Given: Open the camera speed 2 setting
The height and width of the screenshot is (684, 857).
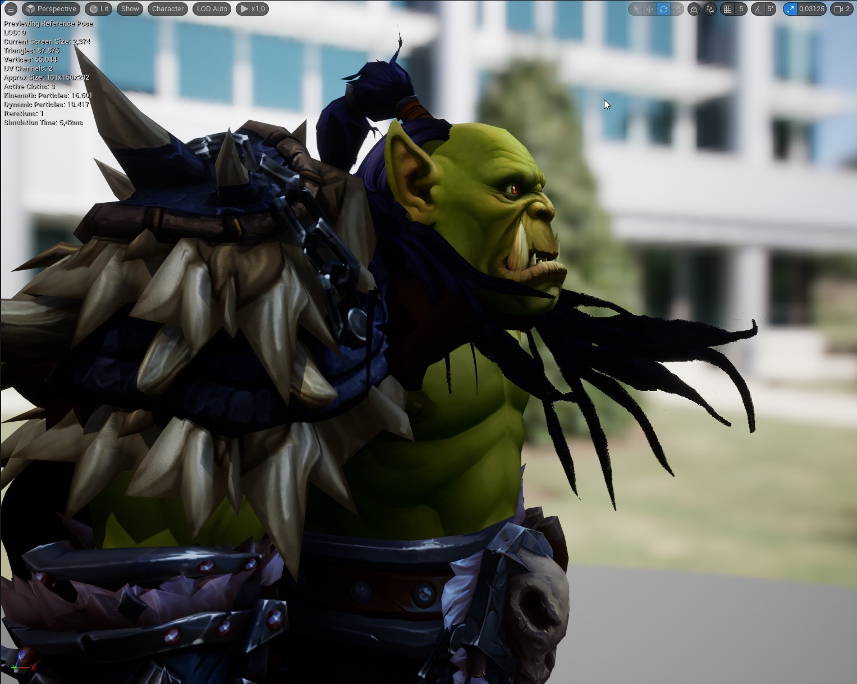Looking at the screenshot, I should [842, 9].
